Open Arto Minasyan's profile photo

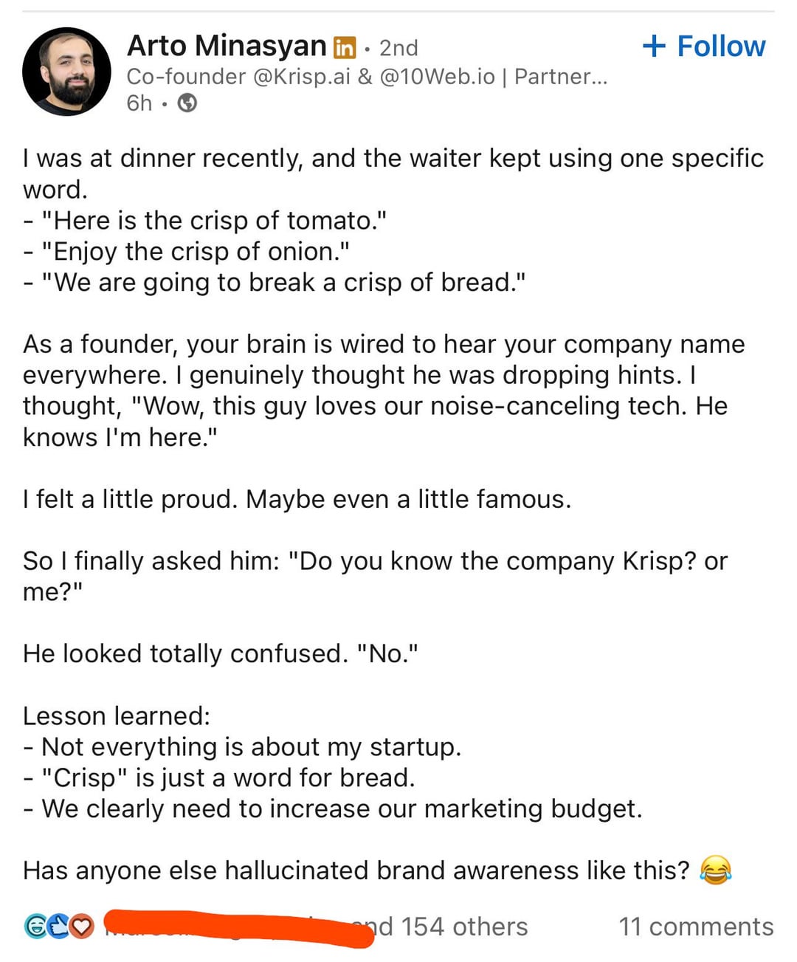click(x=66, y=72)
